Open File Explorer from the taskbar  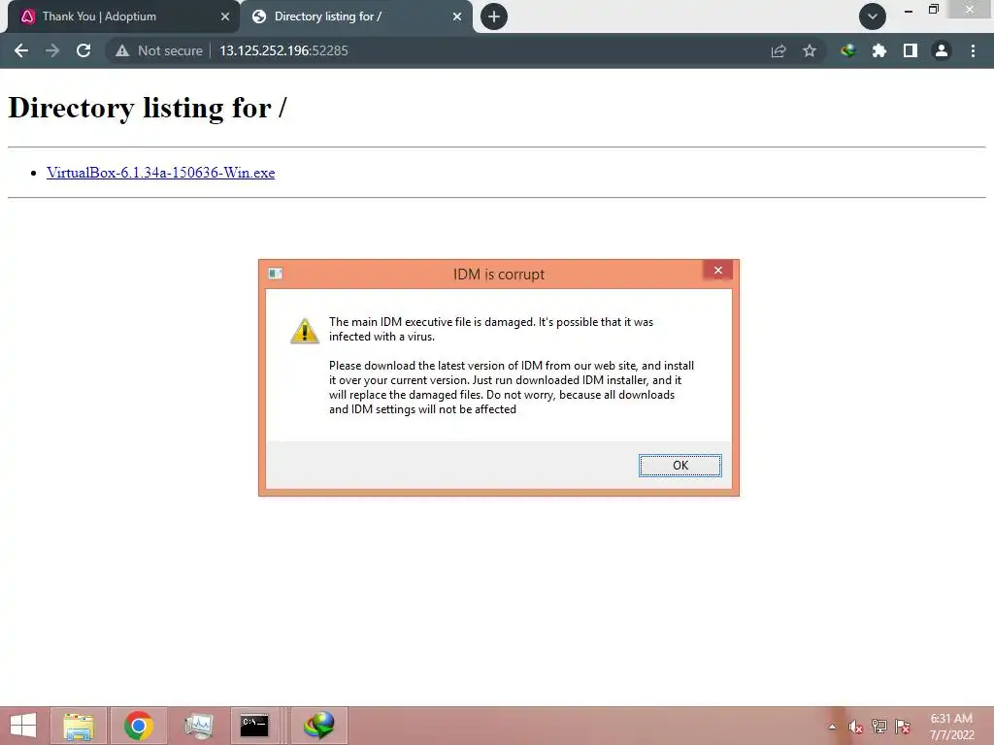coord(79,726)
